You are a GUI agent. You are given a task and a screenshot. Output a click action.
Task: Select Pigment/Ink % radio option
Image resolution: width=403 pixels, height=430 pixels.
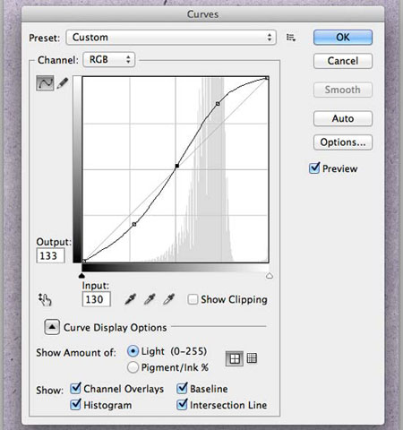click(133, 367)
